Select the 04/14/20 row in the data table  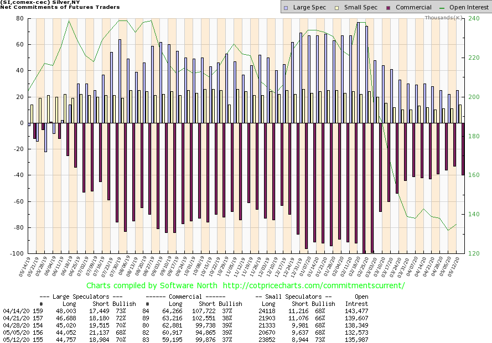point(15,311)
